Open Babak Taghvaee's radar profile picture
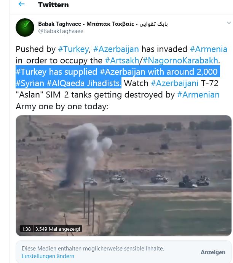Screen dimensions: 233x263 (x=25, y=27)
